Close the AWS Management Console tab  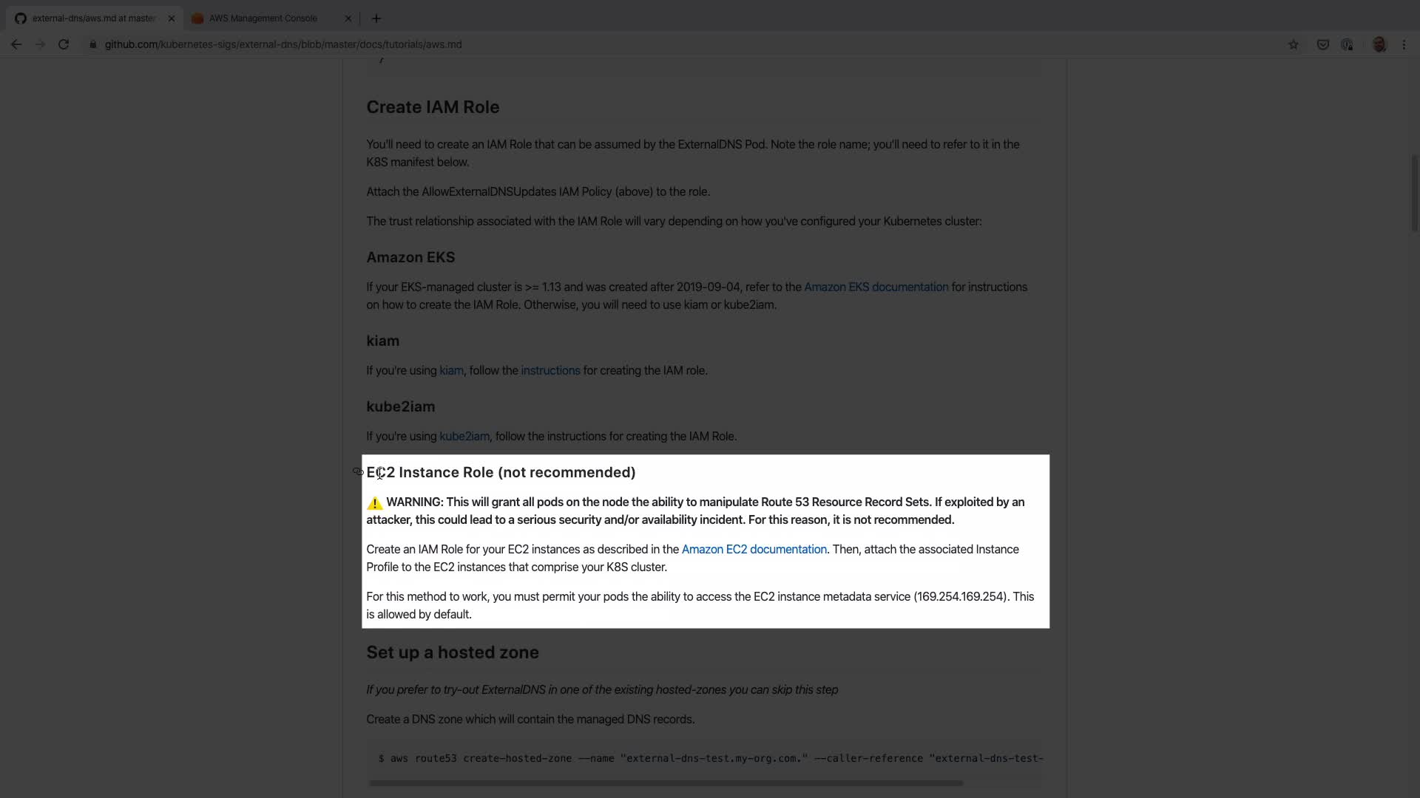[348, 18]
